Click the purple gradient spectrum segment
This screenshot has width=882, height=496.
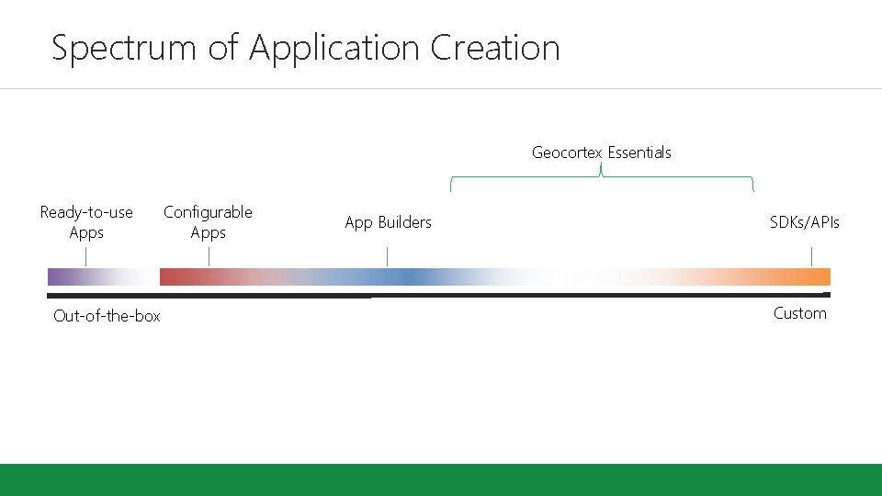[103, 276]
